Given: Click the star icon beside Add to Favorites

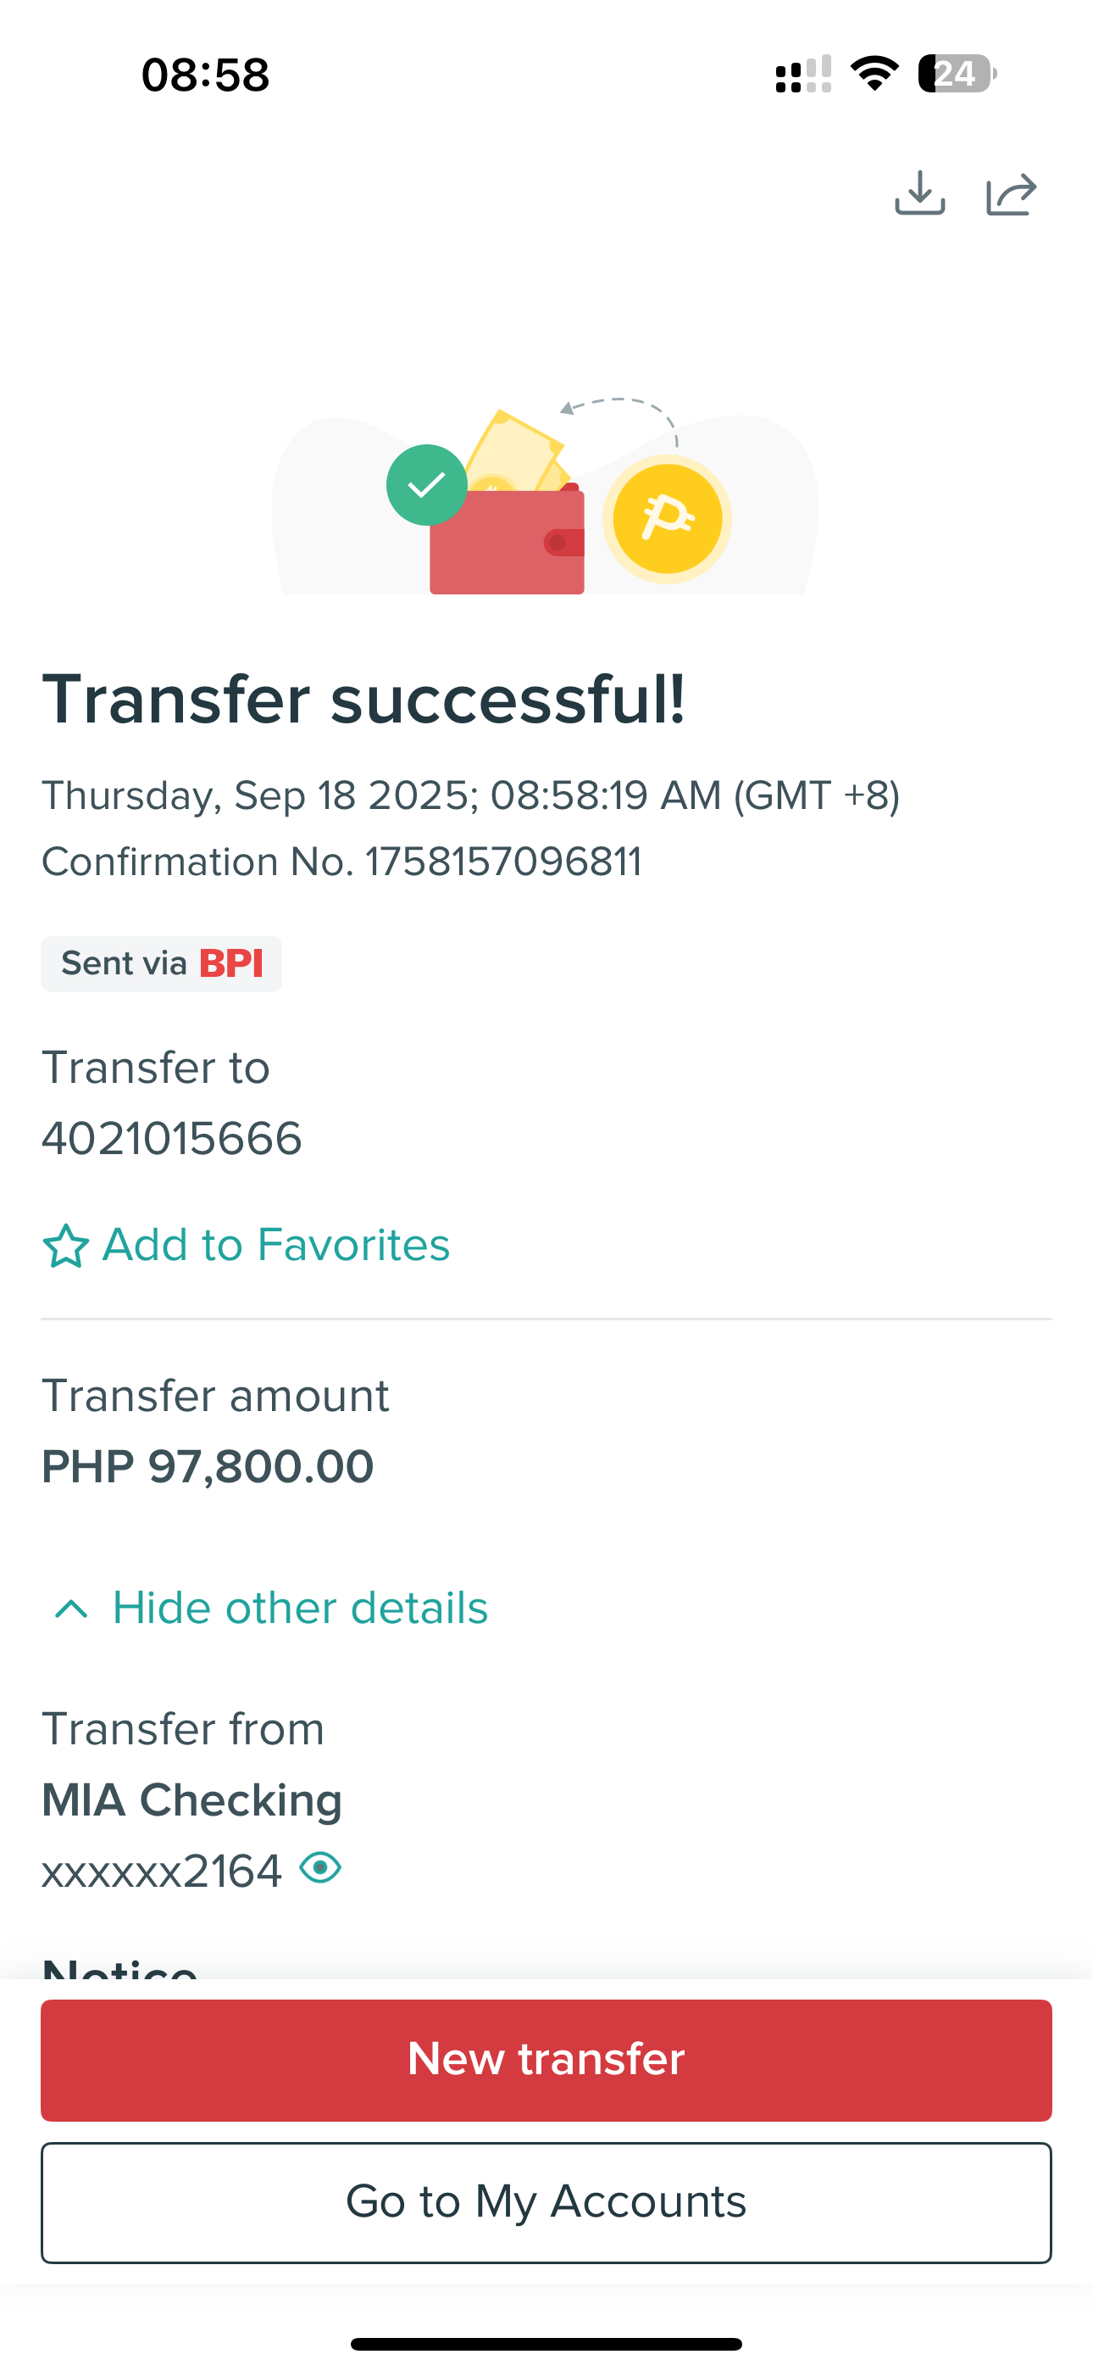Looking at the screenshot, I should 65,1247.
